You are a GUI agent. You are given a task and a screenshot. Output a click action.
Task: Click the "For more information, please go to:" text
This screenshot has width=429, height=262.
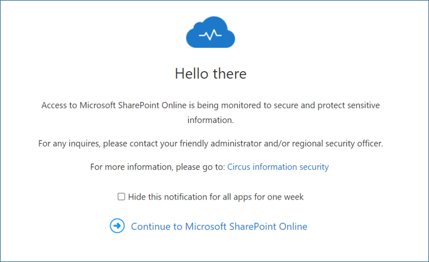pos(157,167)
